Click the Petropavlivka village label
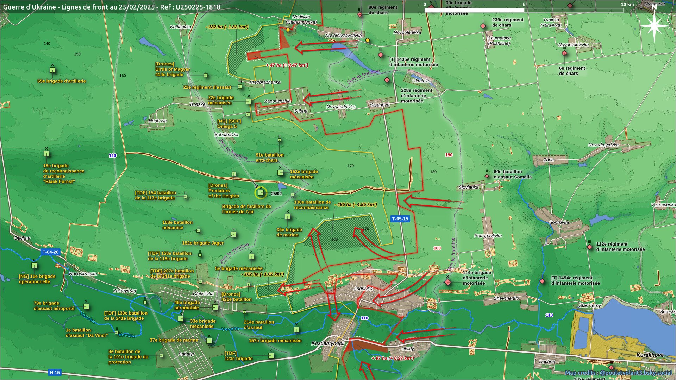 (x=488, y=235)
